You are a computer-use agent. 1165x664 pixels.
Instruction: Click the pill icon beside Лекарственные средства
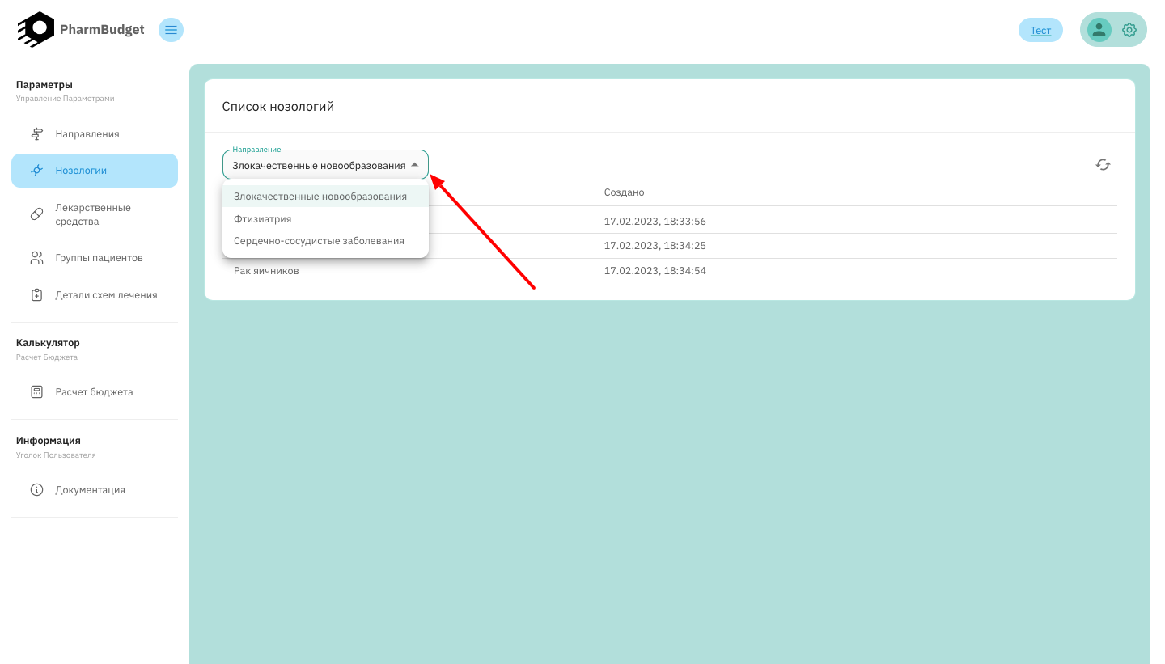[x=36, y=214]
